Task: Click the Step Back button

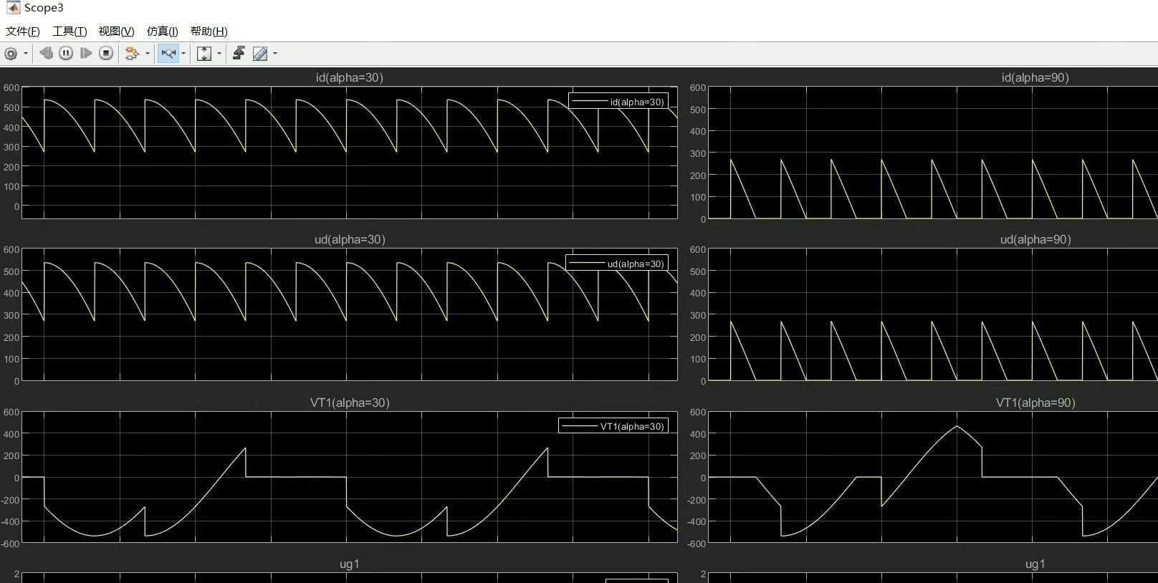Action: tap(46, 53)
